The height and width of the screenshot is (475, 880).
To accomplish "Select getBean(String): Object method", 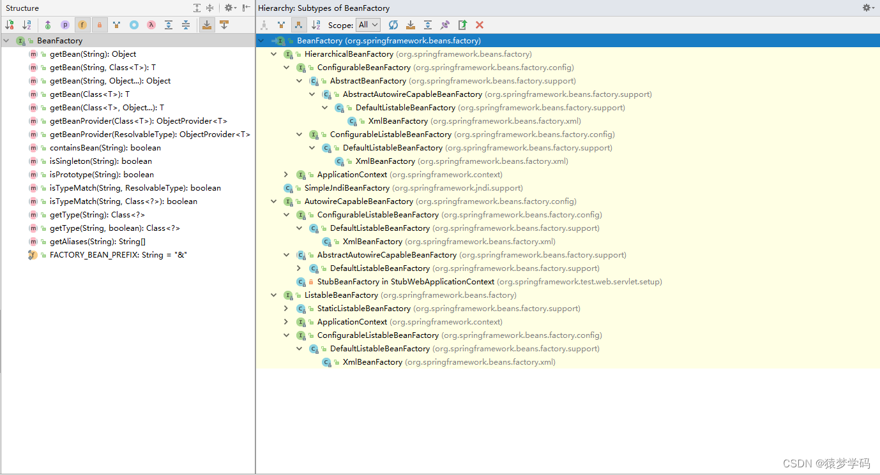I will tap(93, 54).
